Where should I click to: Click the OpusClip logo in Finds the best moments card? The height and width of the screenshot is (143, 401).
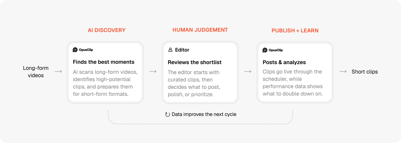[83, 50]
